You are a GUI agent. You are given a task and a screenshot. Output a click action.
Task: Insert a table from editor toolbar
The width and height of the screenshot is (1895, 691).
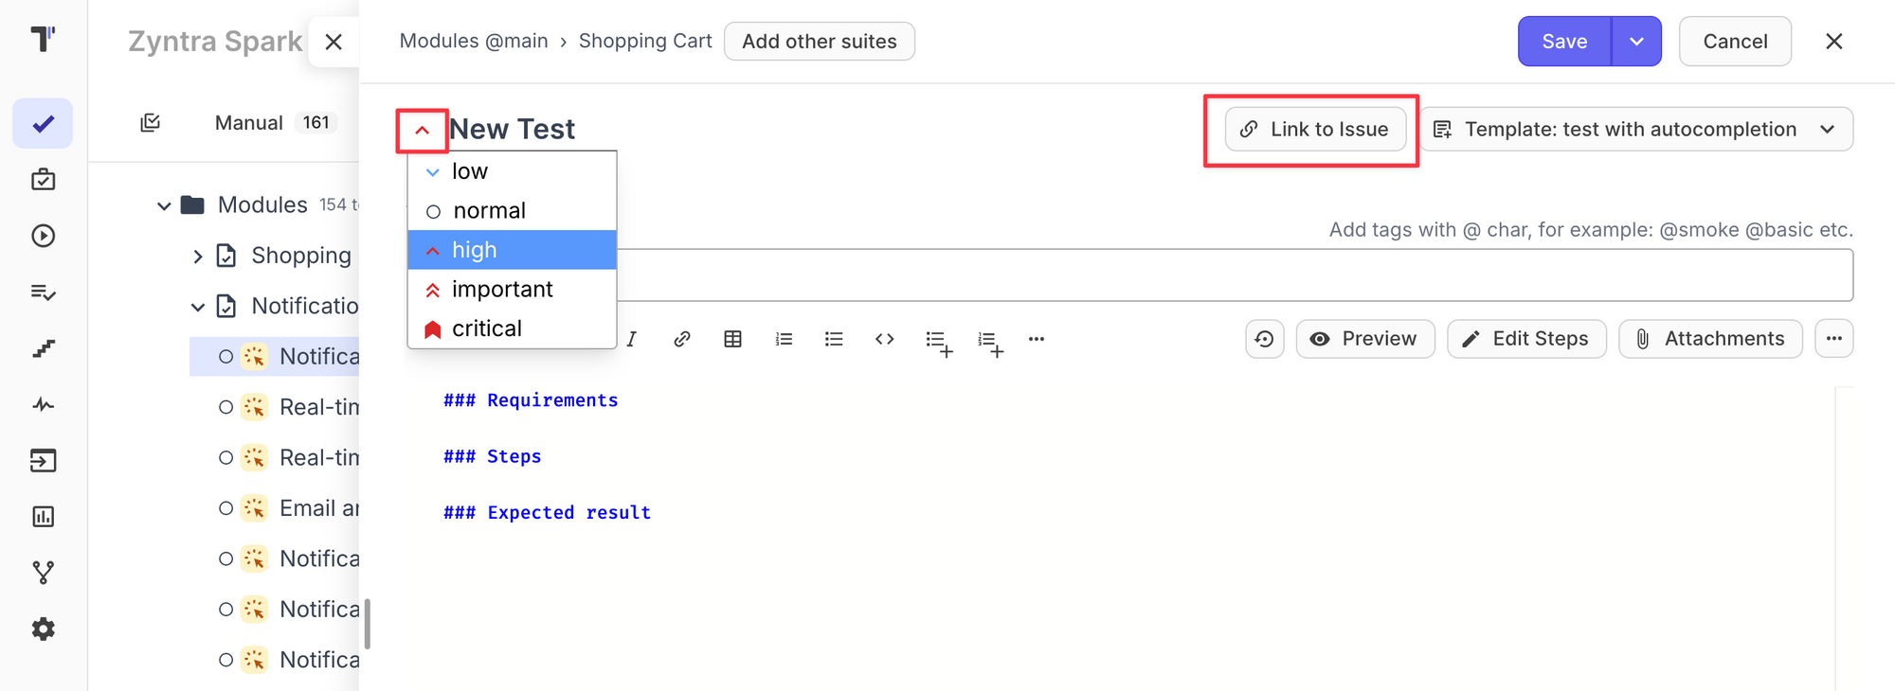pos(732,339)
